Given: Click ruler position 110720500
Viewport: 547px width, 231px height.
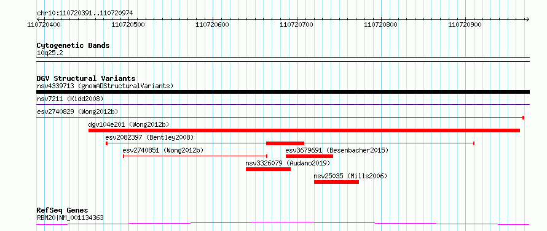Looking at the screenshot, I should tap(128, 25).
